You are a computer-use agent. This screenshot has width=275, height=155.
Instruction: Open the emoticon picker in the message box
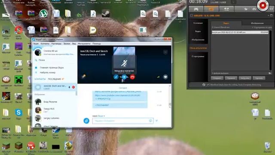coord(150,121)
